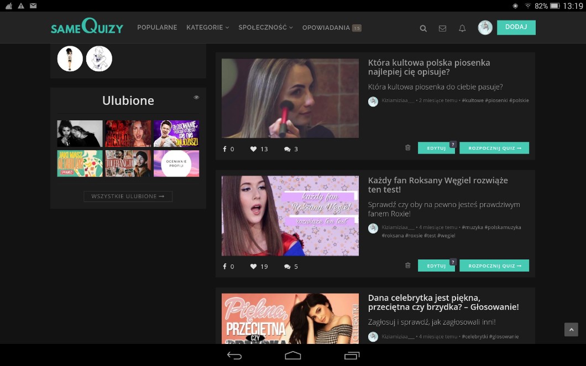
Task: Click Rozpocznij Quiz for Polish song quiz
Action: click(494, 148)
